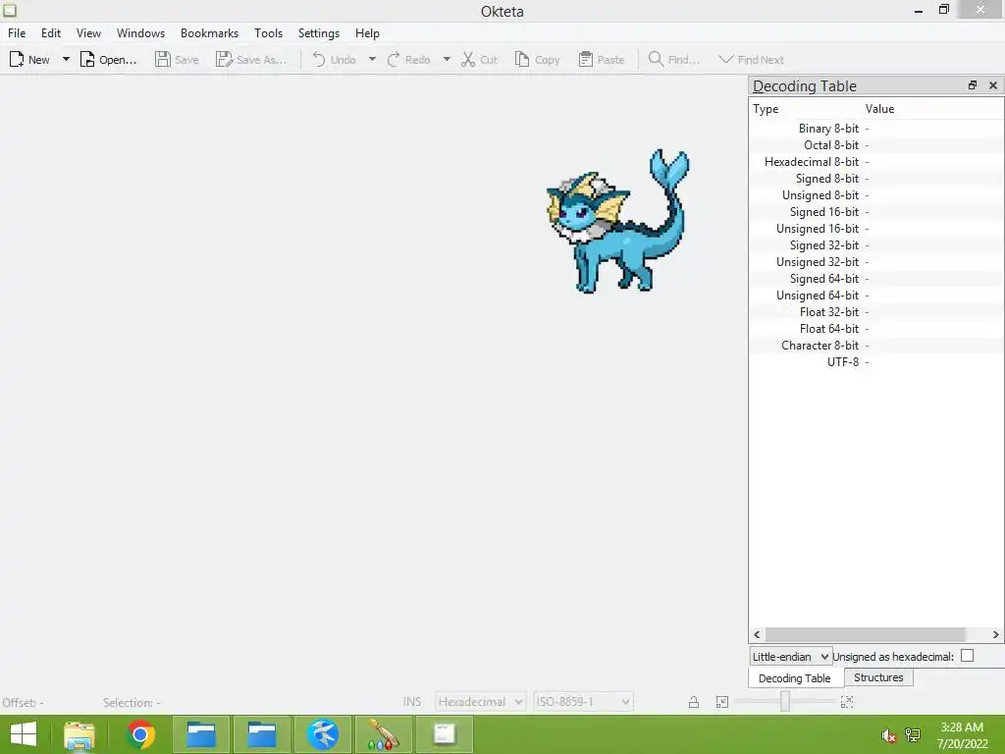Select the Binary 8-bit row
This screenshot has height=754, width=1005.
tap(876, 129)
